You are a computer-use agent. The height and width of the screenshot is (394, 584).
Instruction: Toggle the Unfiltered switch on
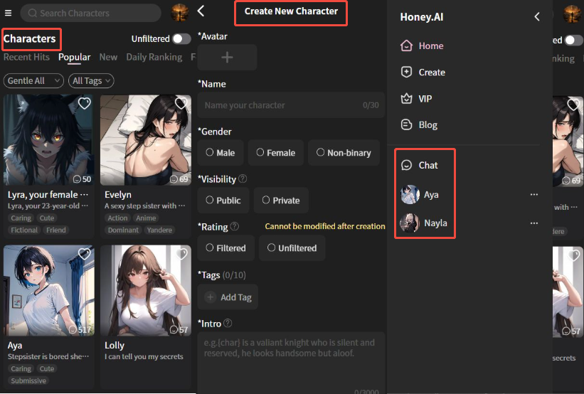181,39
